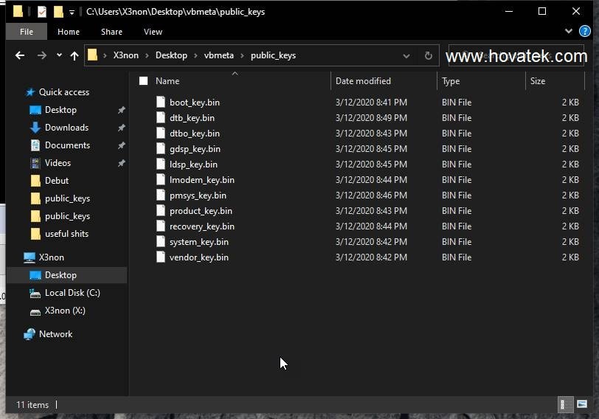This screenshot has height=419, width=599.
Task: Open the View ribbon tab
Action: coord(153,32)
